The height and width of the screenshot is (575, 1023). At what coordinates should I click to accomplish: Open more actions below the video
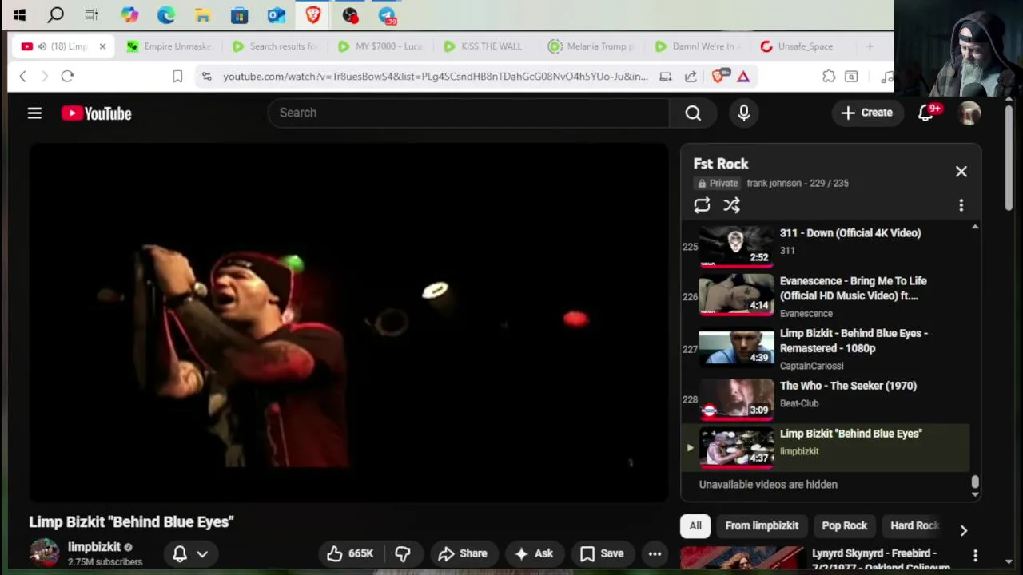pos(655,553)
